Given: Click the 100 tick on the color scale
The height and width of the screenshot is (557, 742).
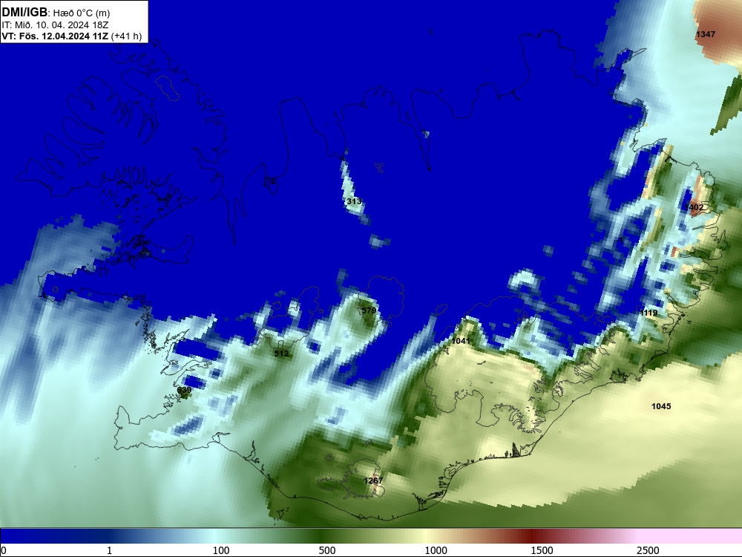Looking at the screenshot, I should 221,550.
